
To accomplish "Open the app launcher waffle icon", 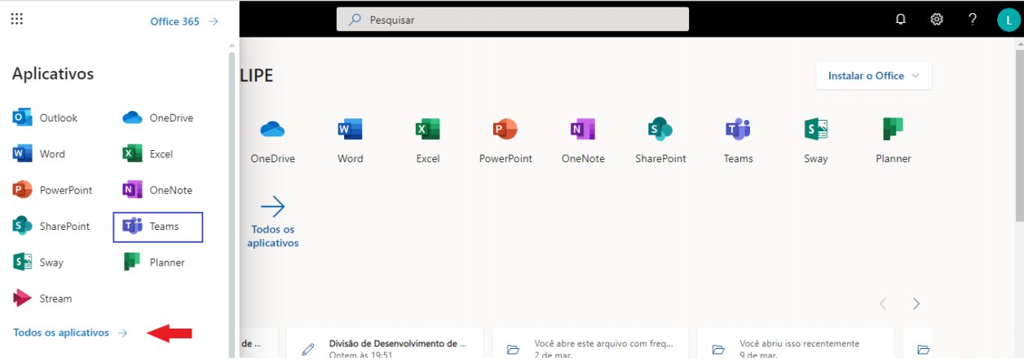I will coord(16,19).
